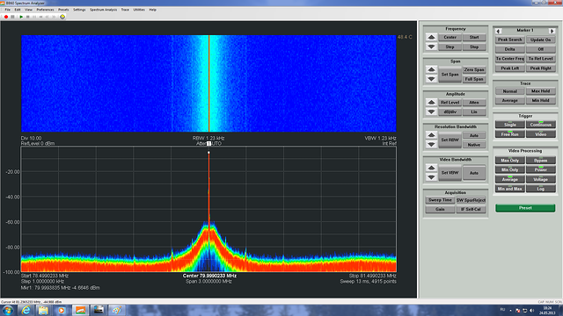This screenshot has width=563, height=316.
Task: Raise amplitude using the up arrow
Action: [432, 103]
